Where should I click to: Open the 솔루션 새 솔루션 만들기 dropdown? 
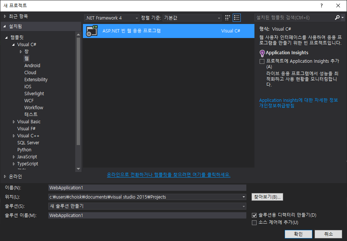point(147,206)
